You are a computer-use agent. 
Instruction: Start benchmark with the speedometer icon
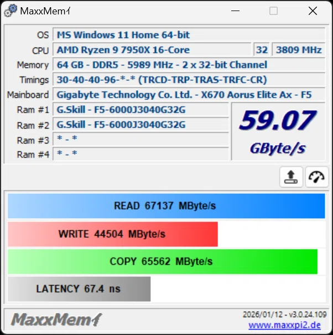tap(317, 177)
